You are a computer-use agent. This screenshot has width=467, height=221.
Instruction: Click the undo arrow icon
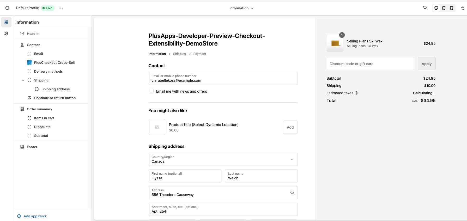tap(463, 8)
